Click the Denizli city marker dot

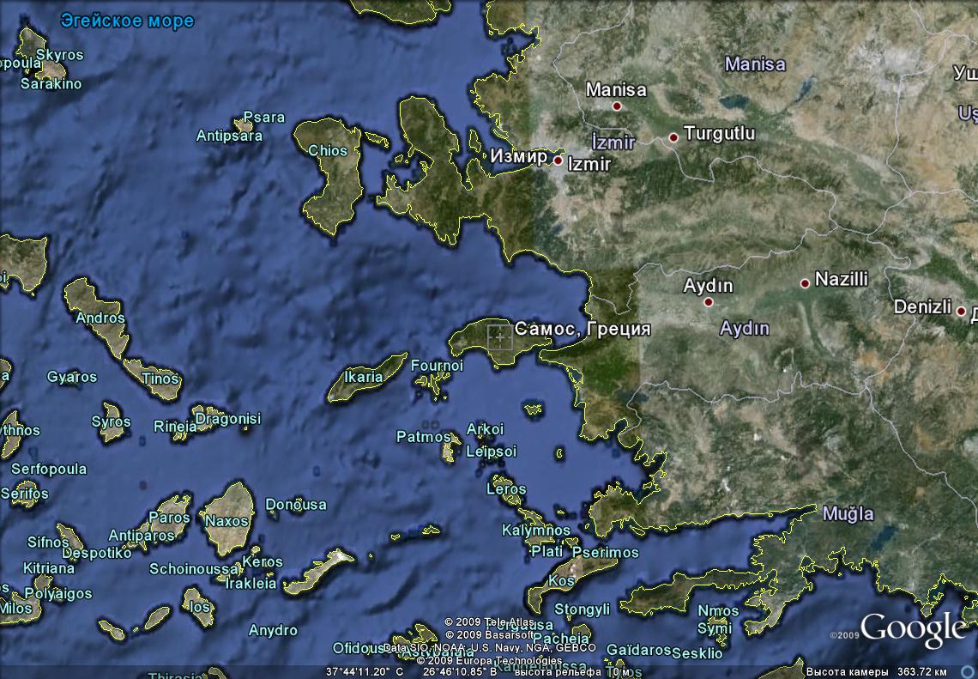pyautogui.click(x=961, y=311)
